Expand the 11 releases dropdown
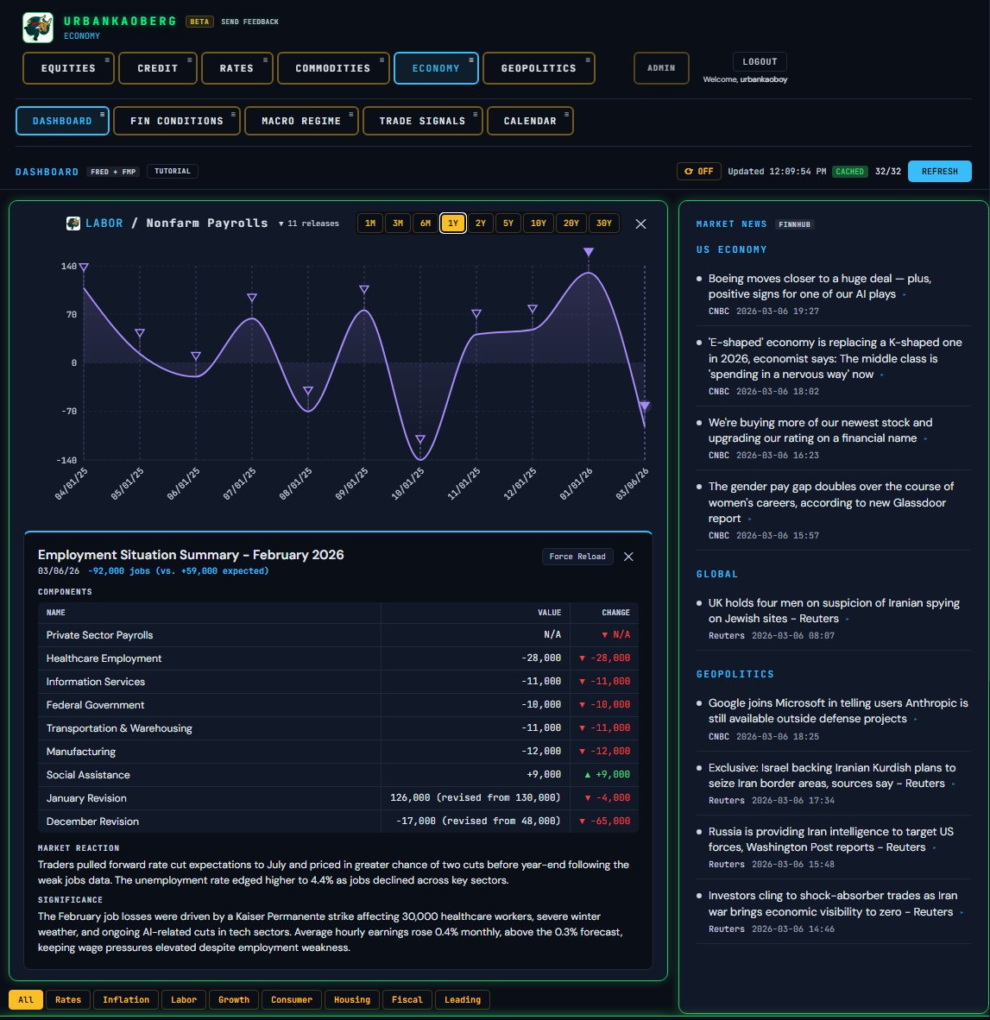The width and height of the screenshot is (990, 1020). 309,224
